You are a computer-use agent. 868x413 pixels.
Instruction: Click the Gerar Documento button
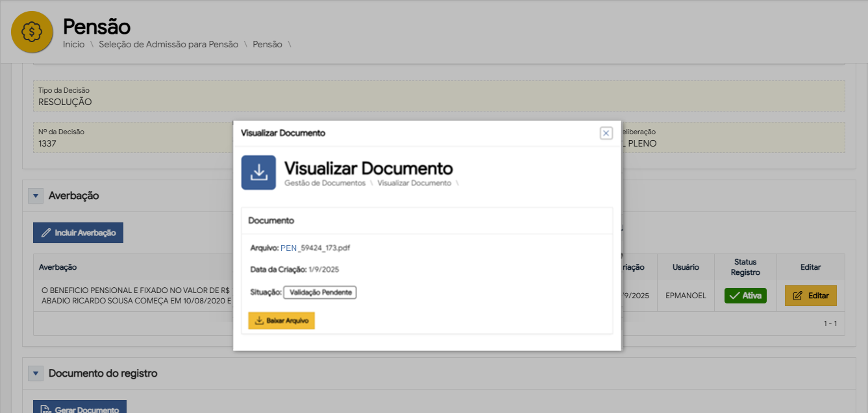tap(80, 408)
